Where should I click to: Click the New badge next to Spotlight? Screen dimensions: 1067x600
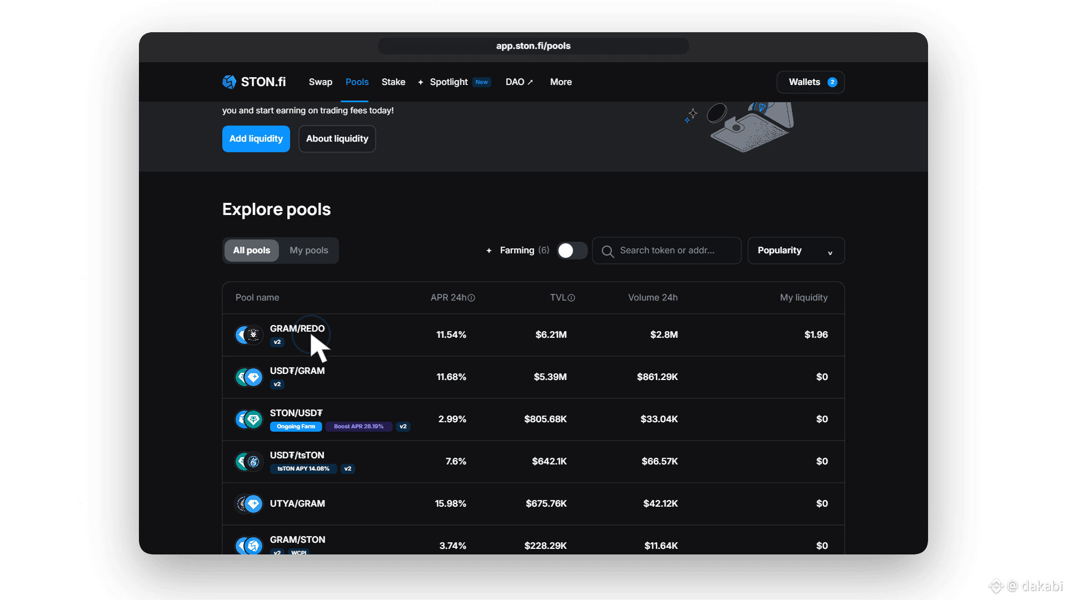pyautogui.click(x=482, y=82)
